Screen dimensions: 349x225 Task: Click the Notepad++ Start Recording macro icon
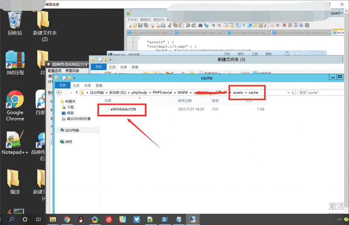284,25
